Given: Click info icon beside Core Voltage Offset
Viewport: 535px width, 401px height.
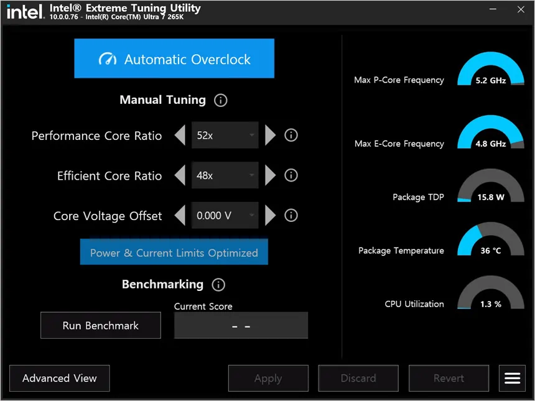Looking at the screenshot, I should pyautogui.click(x=291, y=216).
